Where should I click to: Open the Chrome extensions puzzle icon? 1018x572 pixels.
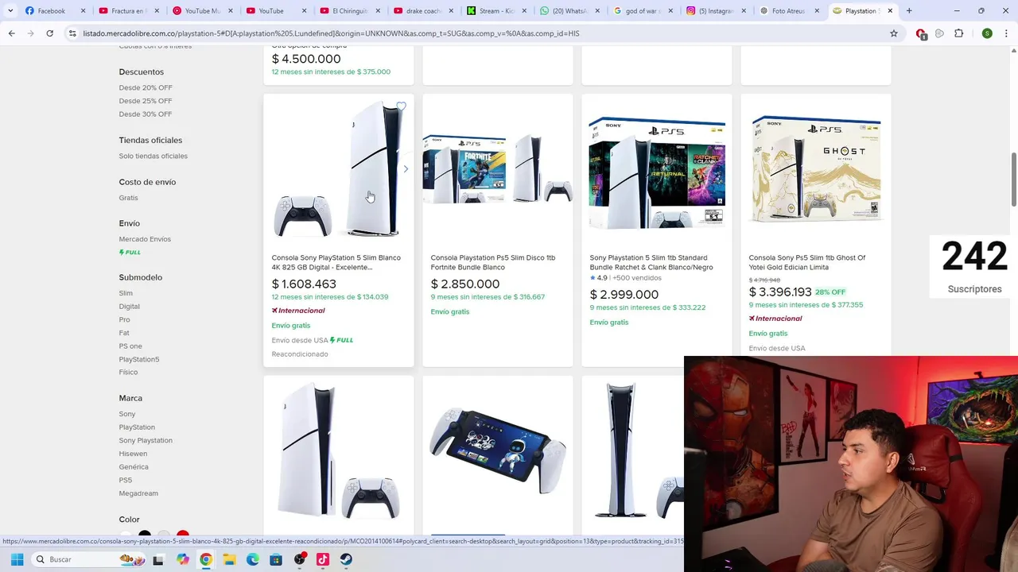[x=958, y=33]
